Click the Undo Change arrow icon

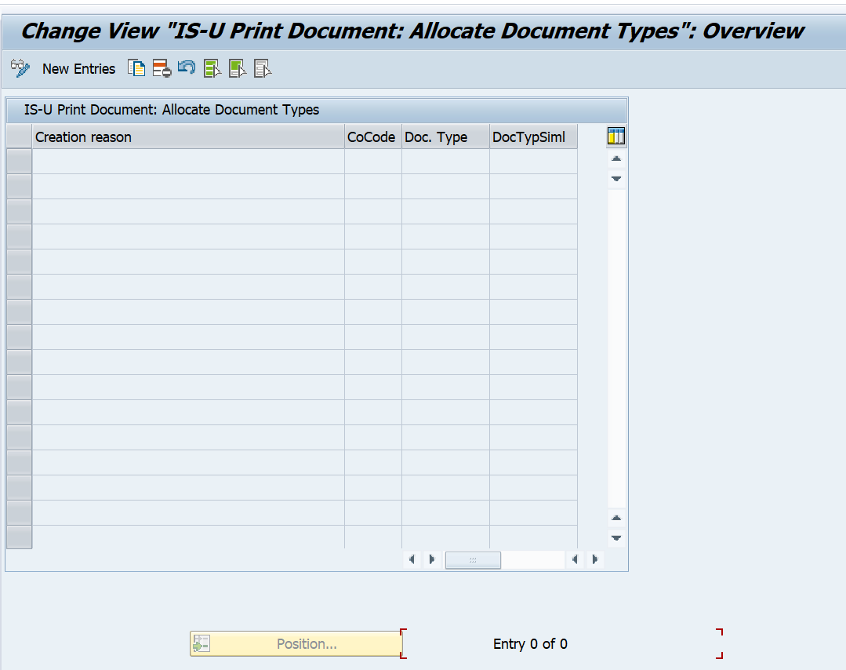187,68
